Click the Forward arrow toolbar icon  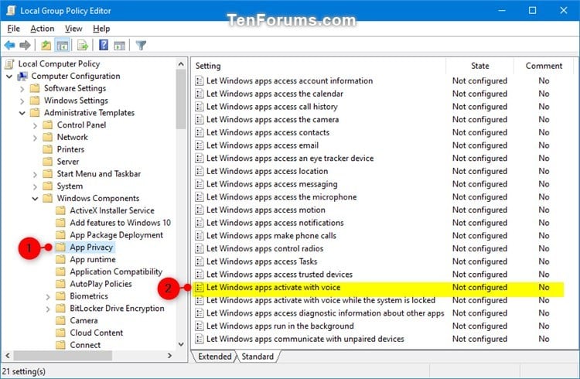pyautogui.click(x=26, y=46)
